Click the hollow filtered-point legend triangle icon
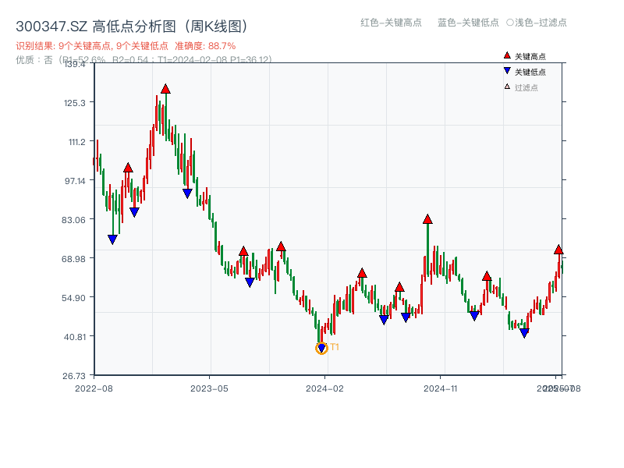The height and width of the screenshot is (468, 624). 507,87
